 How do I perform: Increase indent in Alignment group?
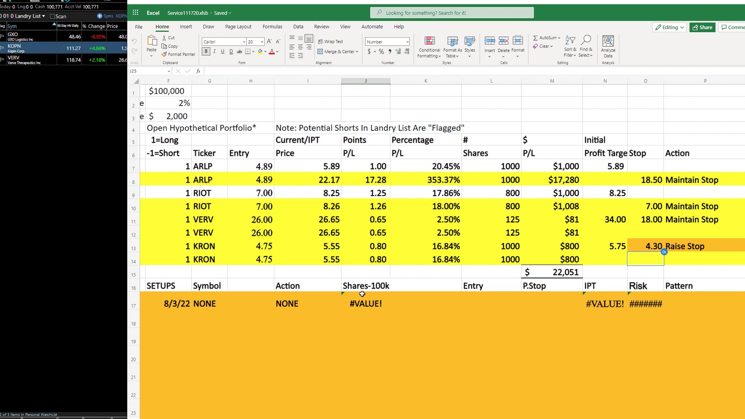pos(300,56)
